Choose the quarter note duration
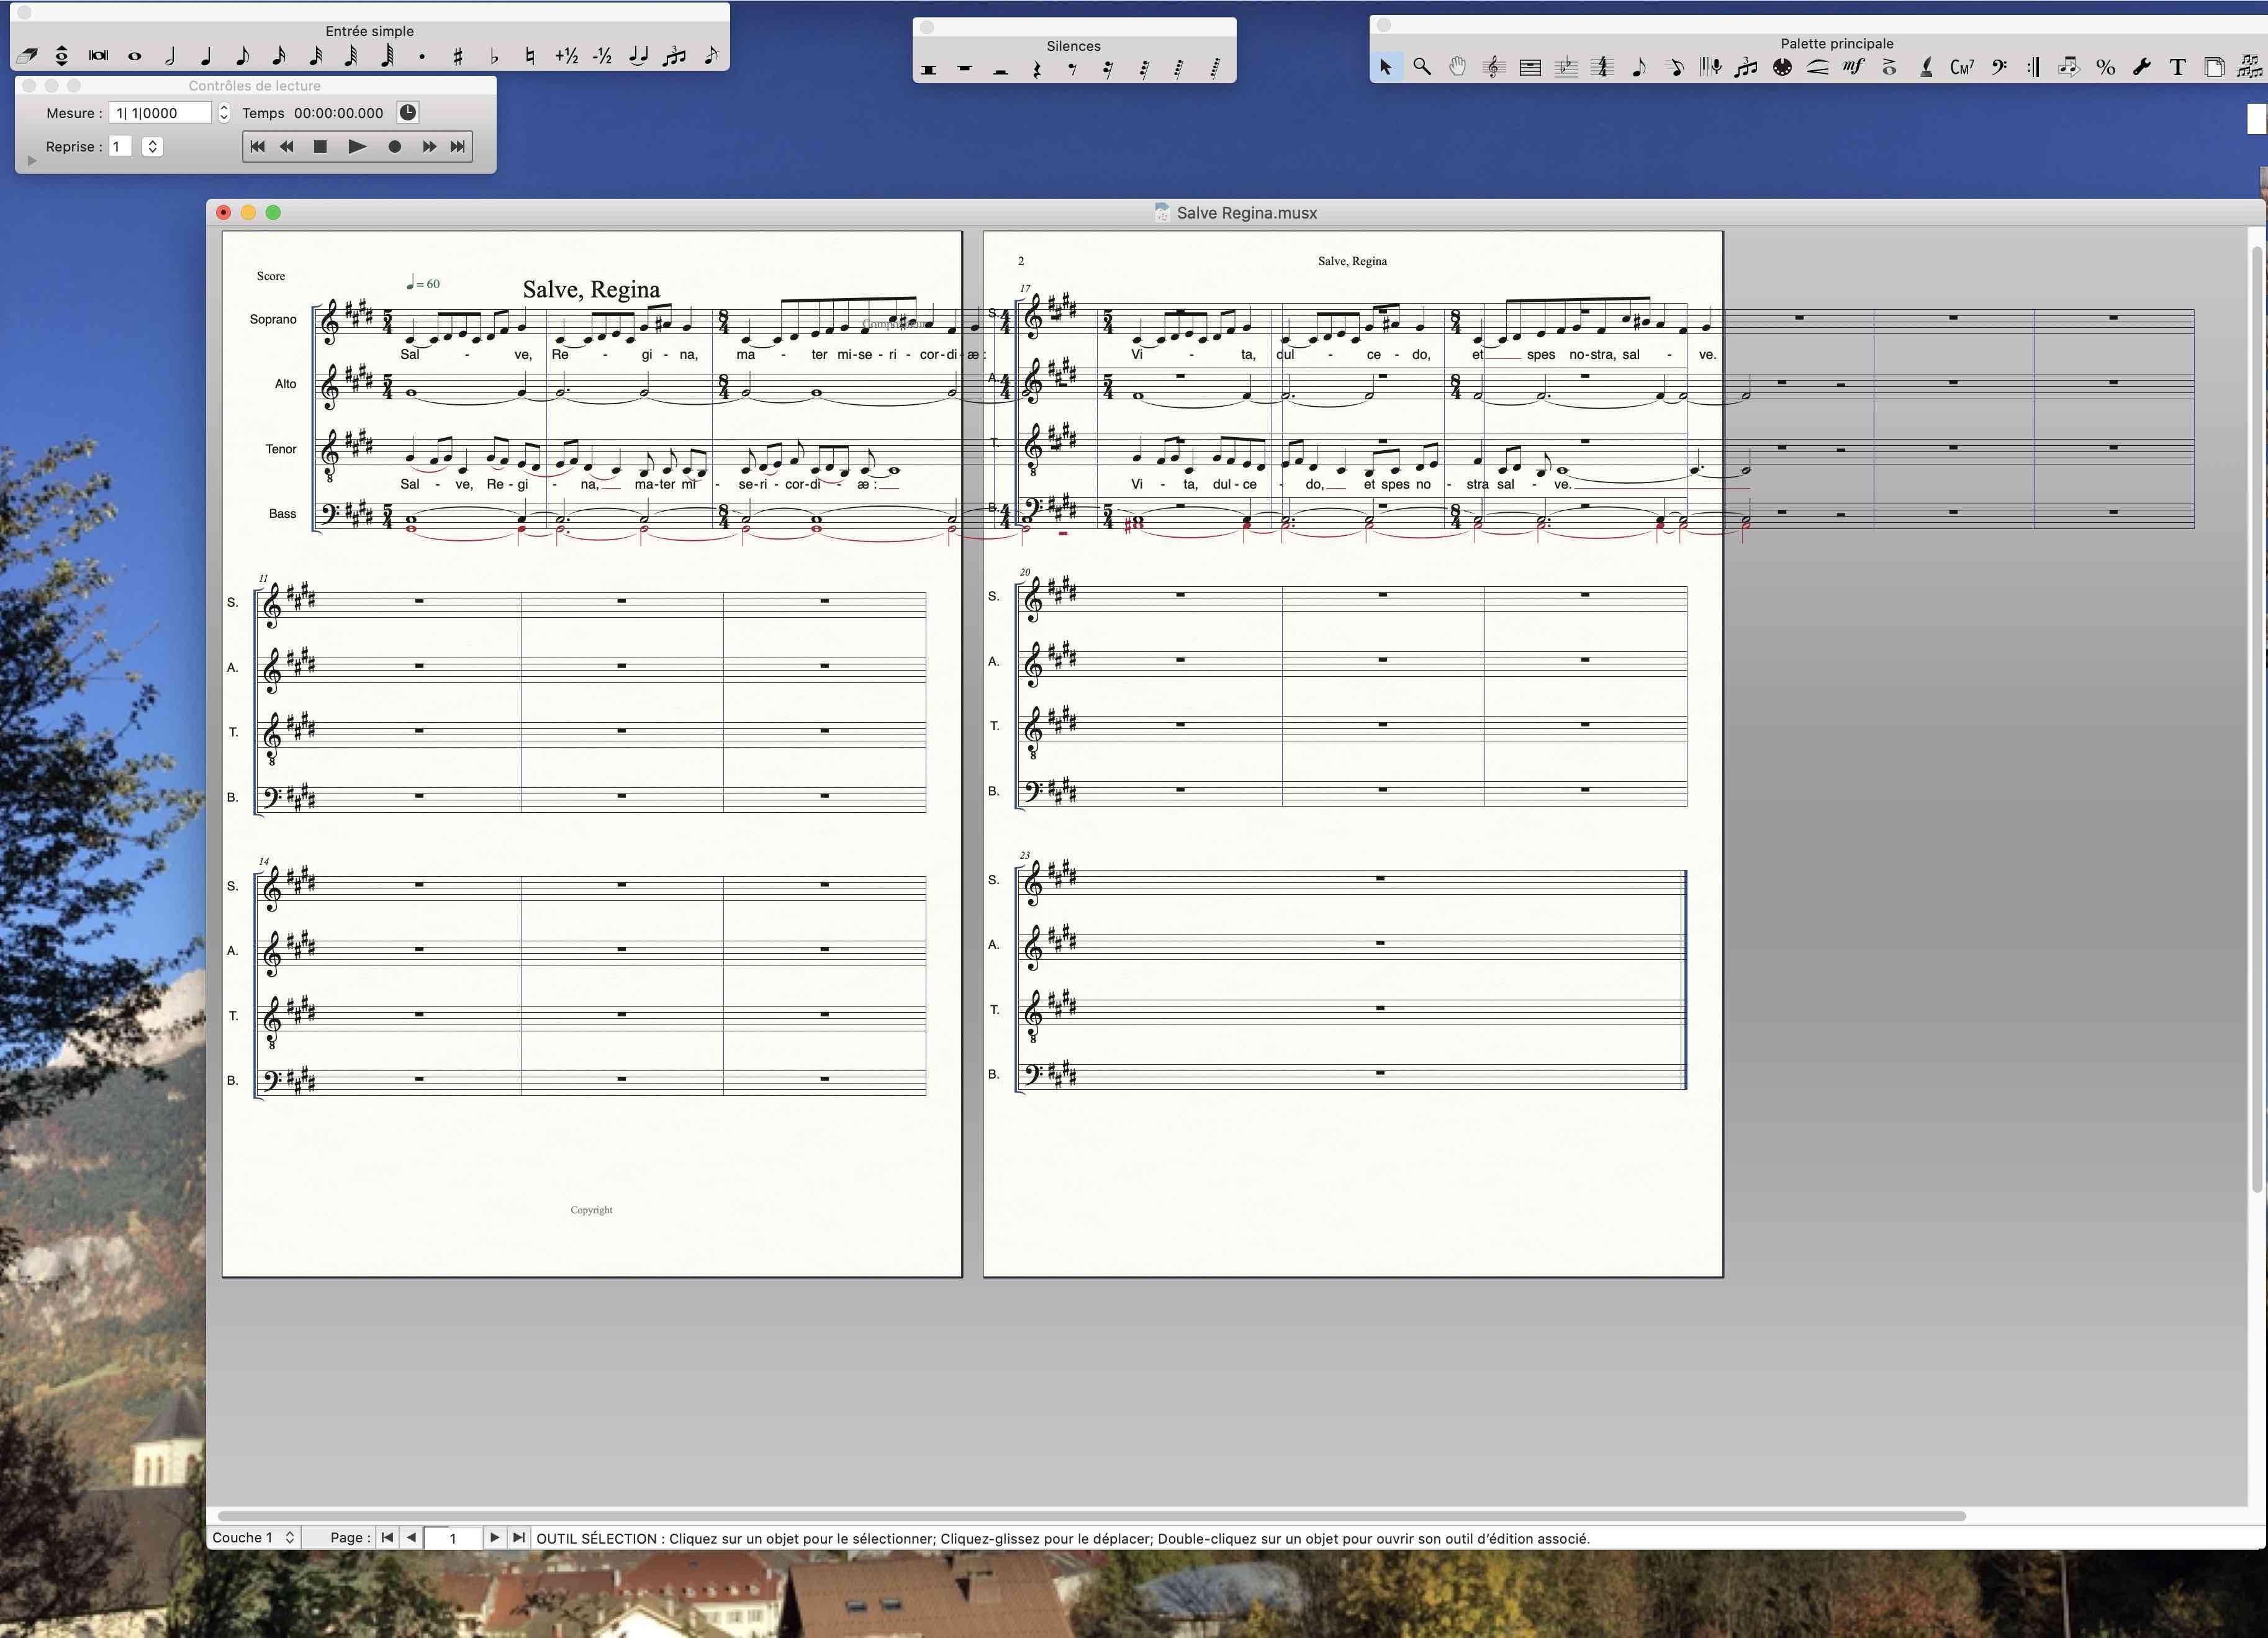Image resolution: width=2268 pixels, height=1638 pixels. (x=206, y=56)
